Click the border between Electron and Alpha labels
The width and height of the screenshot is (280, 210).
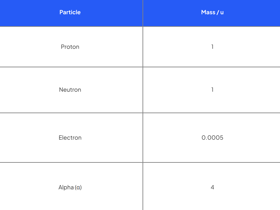(70, 162)
